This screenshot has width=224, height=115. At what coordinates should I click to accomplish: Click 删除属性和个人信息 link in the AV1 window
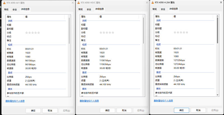click(x=15, y=101)
